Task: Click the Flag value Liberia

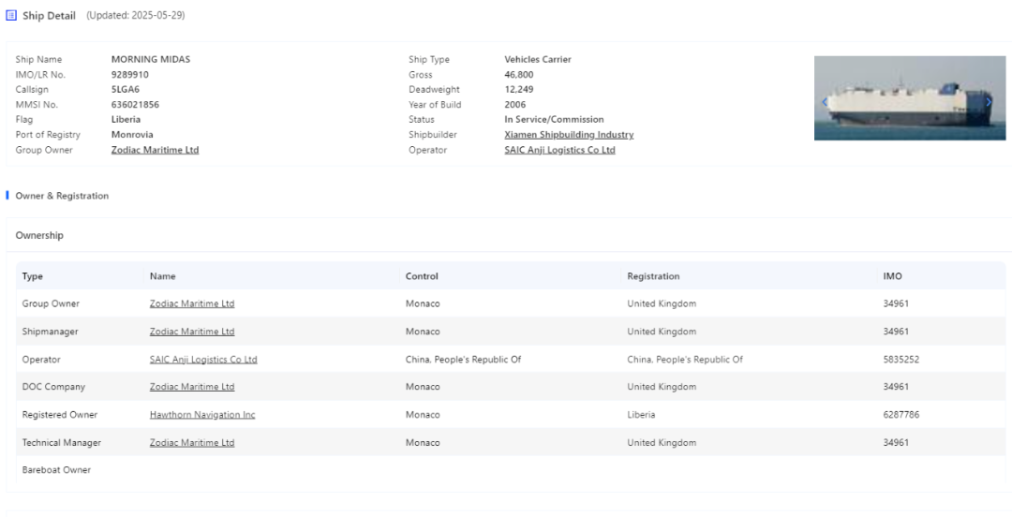Action: pos(126,119)
